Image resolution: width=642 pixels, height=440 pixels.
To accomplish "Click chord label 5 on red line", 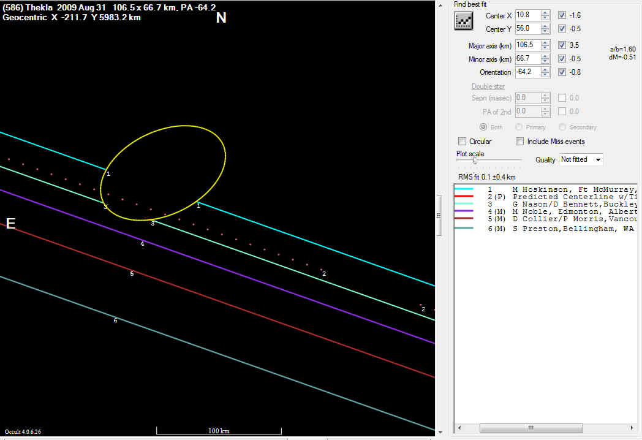I will (132, 274).
